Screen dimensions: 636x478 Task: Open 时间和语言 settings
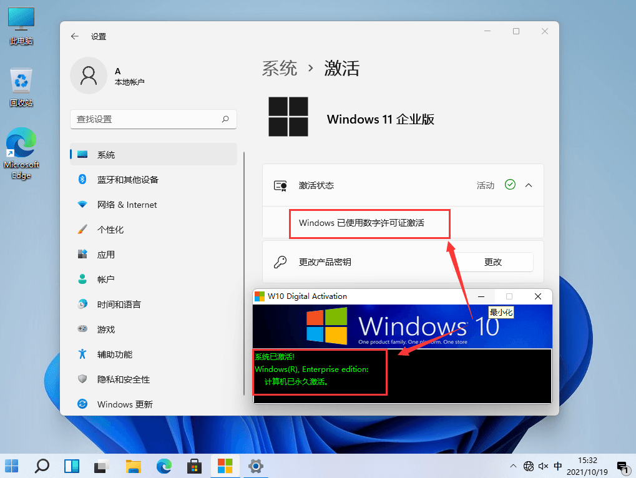click(154, 305)
